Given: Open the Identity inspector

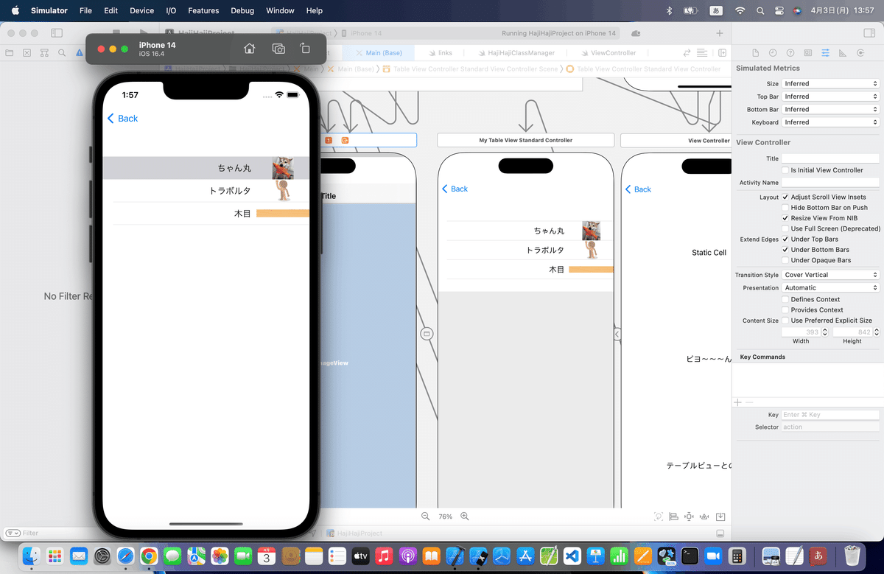Looking at the screenshot, I should 808,53.
